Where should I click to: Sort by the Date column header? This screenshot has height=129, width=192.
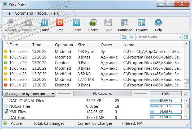(x=20, y=45)
